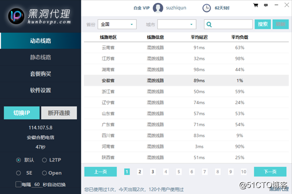Image resolution: width=292 pixels, height=194 pixels.
Task: Go to page 9
Action: [231, 172]
